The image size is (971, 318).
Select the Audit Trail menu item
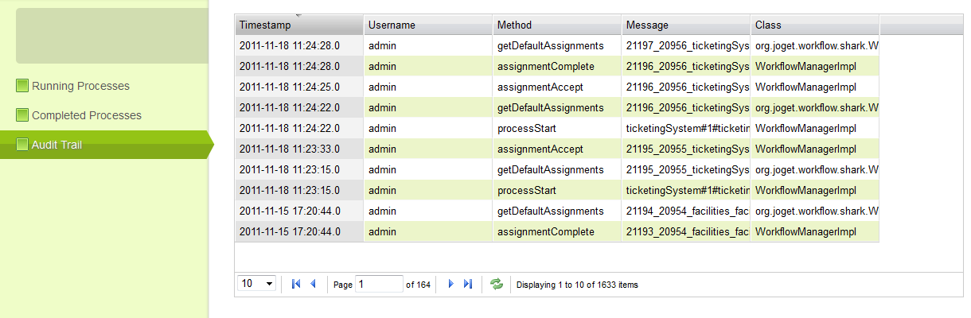tap(57, 145)
